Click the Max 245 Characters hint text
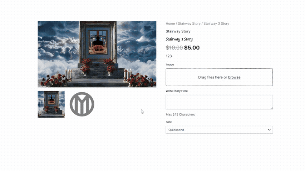Viewport: 305px width, 171px height. pos(180,115)
